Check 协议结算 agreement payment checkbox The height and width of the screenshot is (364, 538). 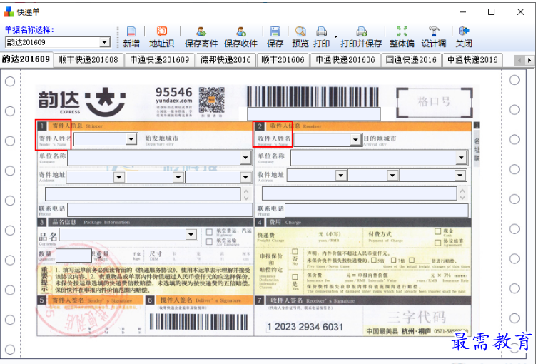(x=438, y=243)
